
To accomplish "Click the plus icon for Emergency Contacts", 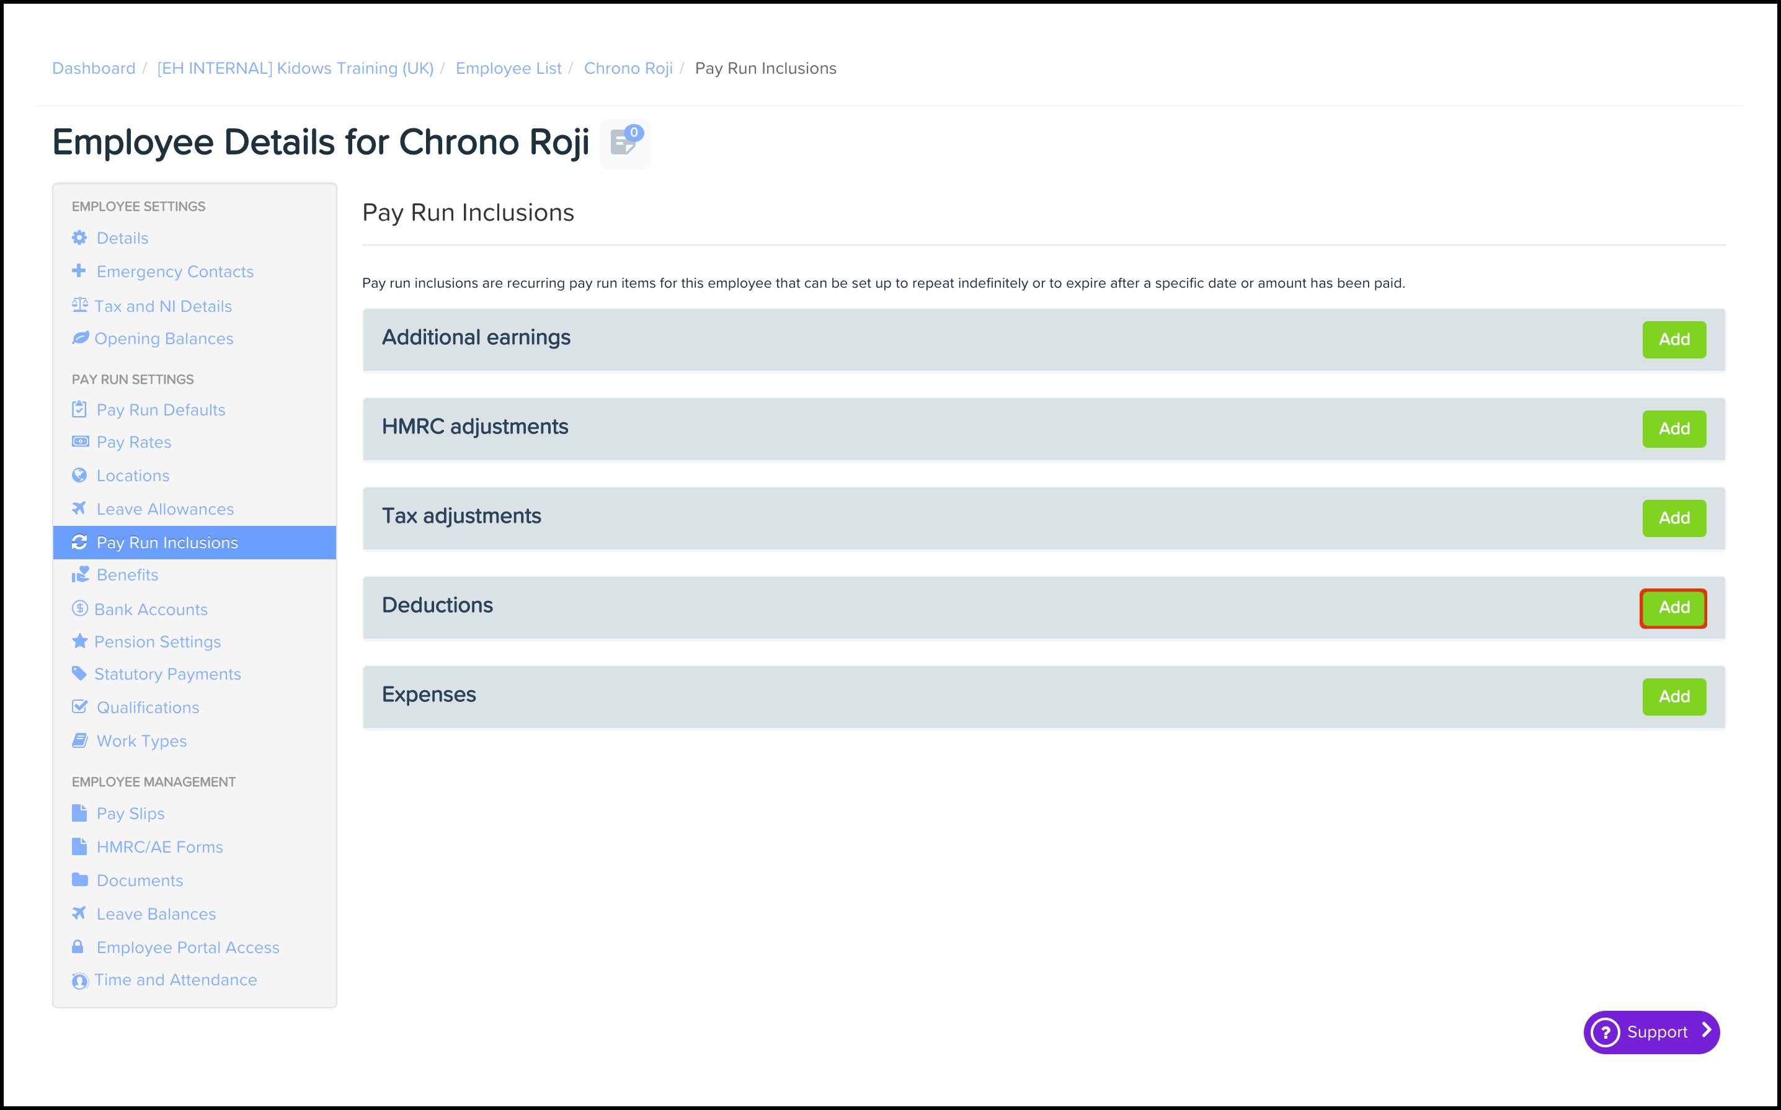I will click(x=79, y=271).
